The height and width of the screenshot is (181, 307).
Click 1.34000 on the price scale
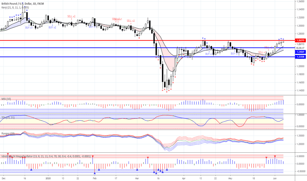click(300, 10)
